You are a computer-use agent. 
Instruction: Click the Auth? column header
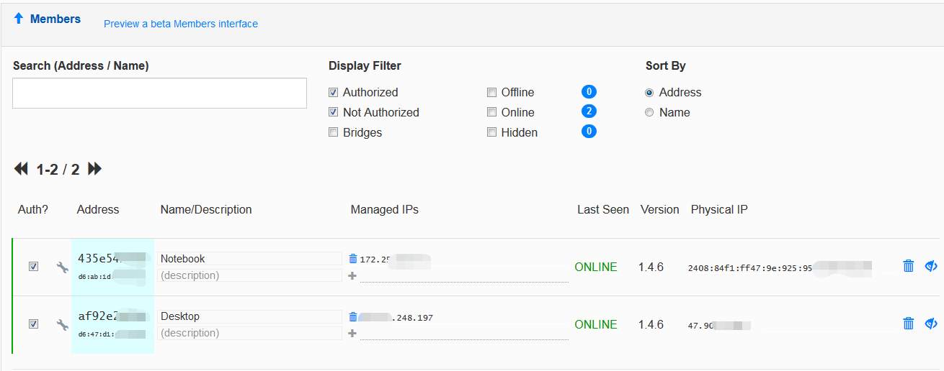click(33, 210)
